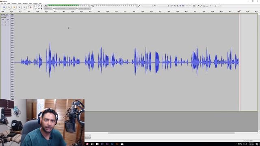Click the playback meter speaker icon
Viewport: 260px width, 146px height.
click(93, 6)
